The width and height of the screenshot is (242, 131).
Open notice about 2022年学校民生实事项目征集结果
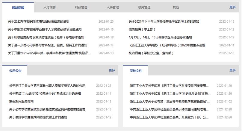(39, 21)
